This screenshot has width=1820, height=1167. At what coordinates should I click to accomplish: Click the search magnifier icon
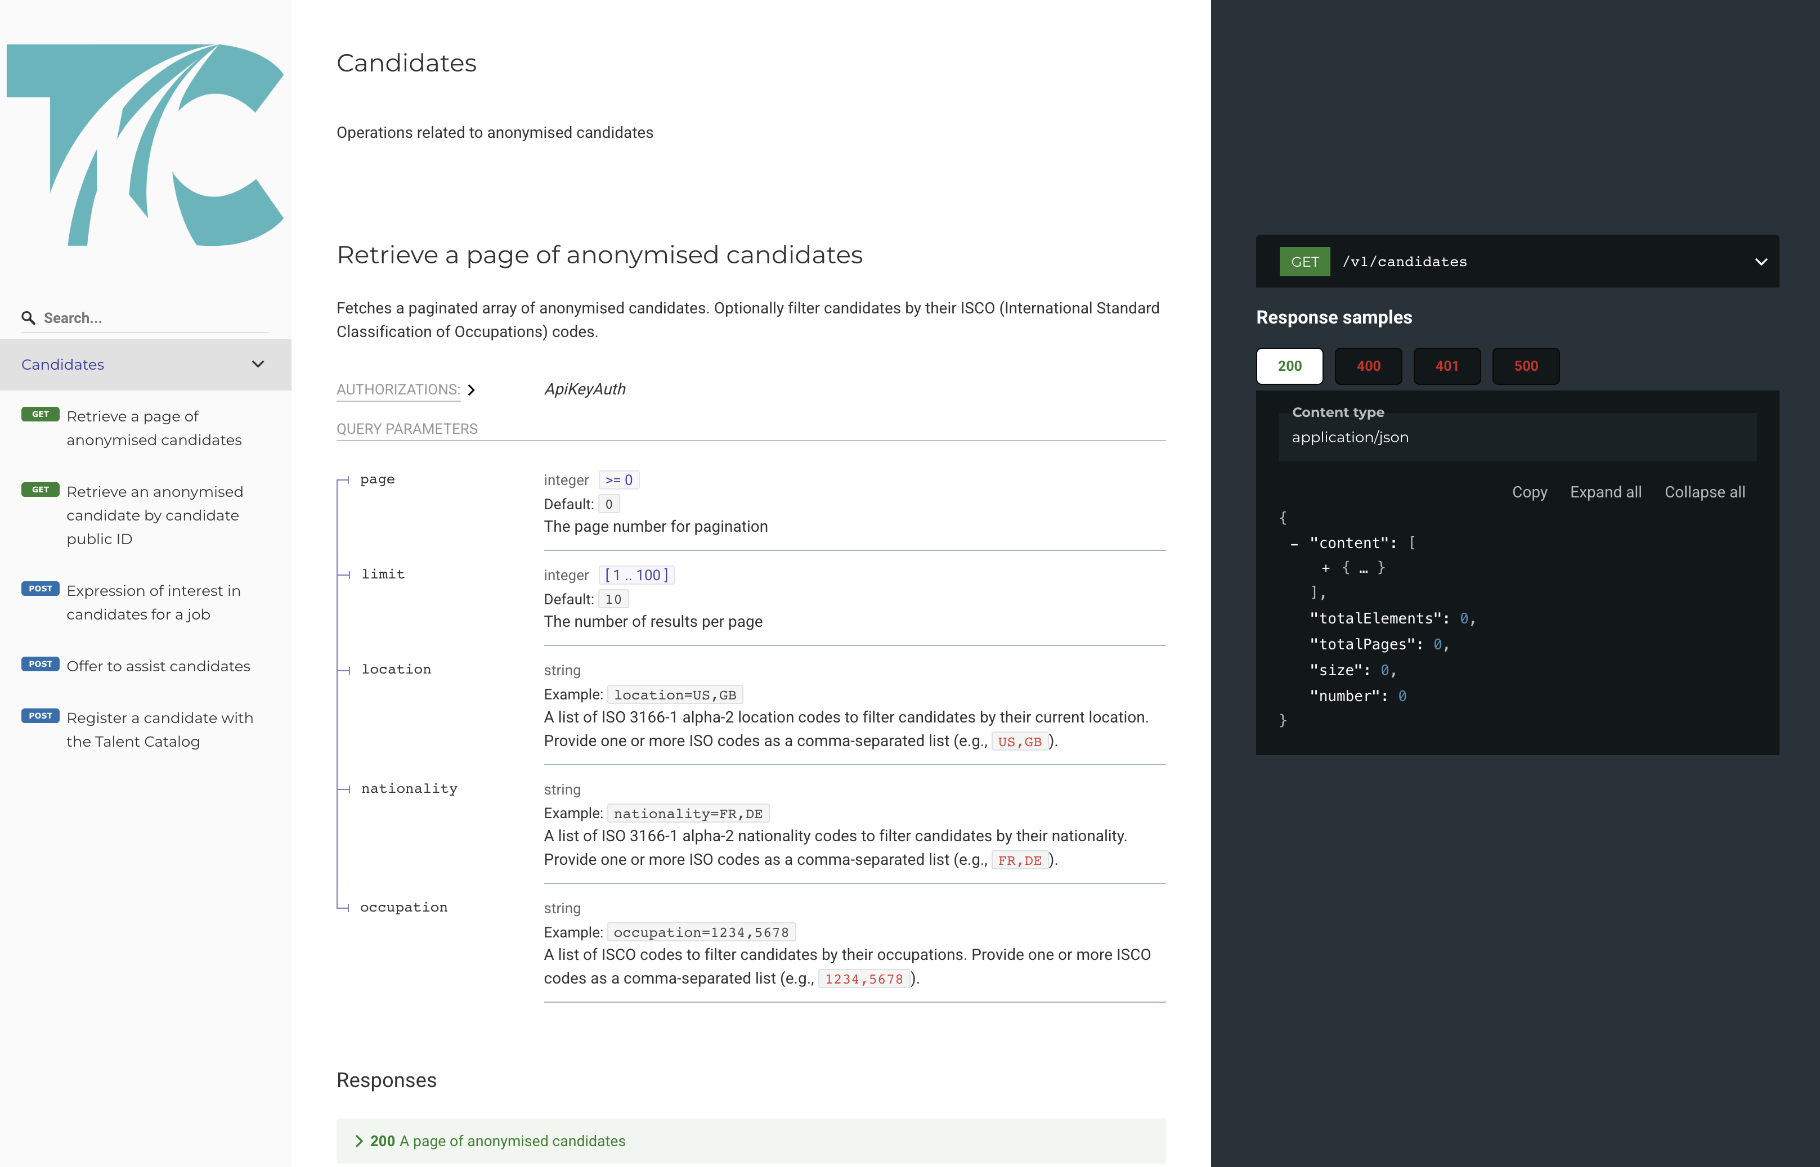point(29,317)
